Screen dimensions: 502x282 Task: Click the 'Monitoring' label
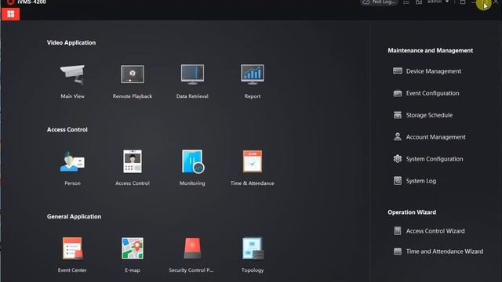(x=192, y=183)
